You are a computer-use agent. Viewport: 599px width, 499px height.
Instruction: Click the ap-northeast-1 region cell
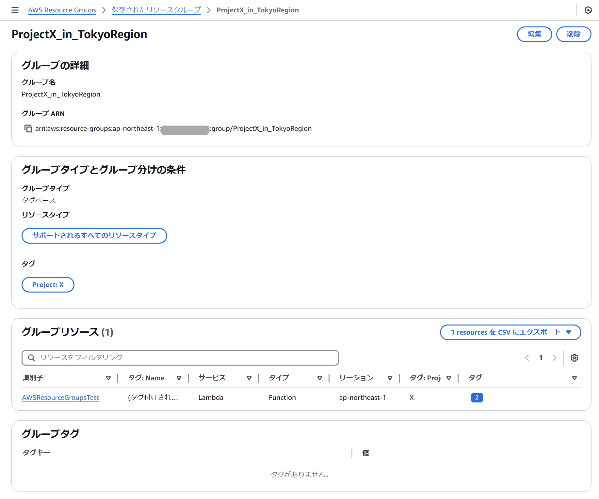point(363,398)
